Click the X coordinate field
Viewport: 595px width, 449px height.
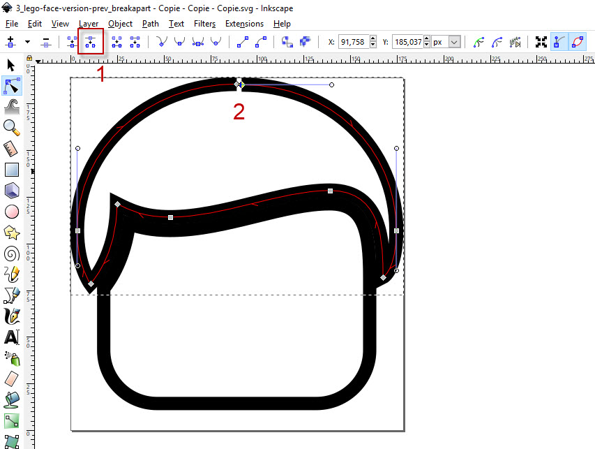tap(353, 42)
